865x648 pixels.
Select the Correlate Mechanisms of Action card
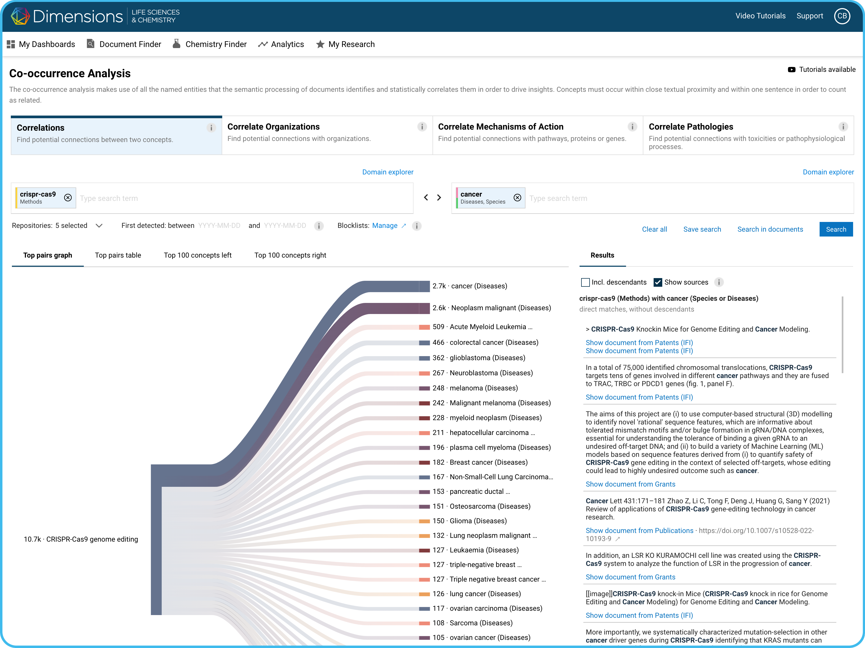tap(537, 135)
